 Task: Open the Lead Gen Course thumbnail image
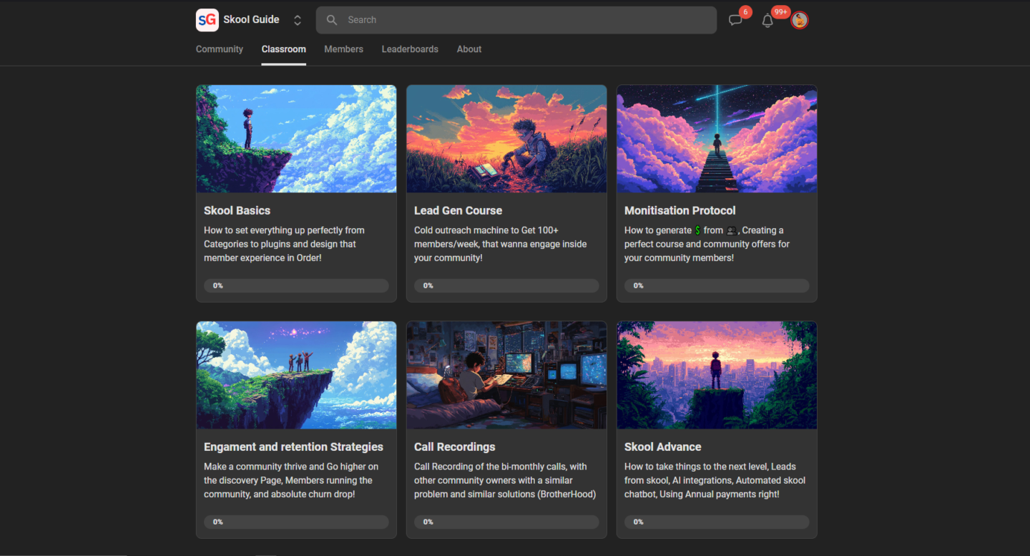coord(506,139)
